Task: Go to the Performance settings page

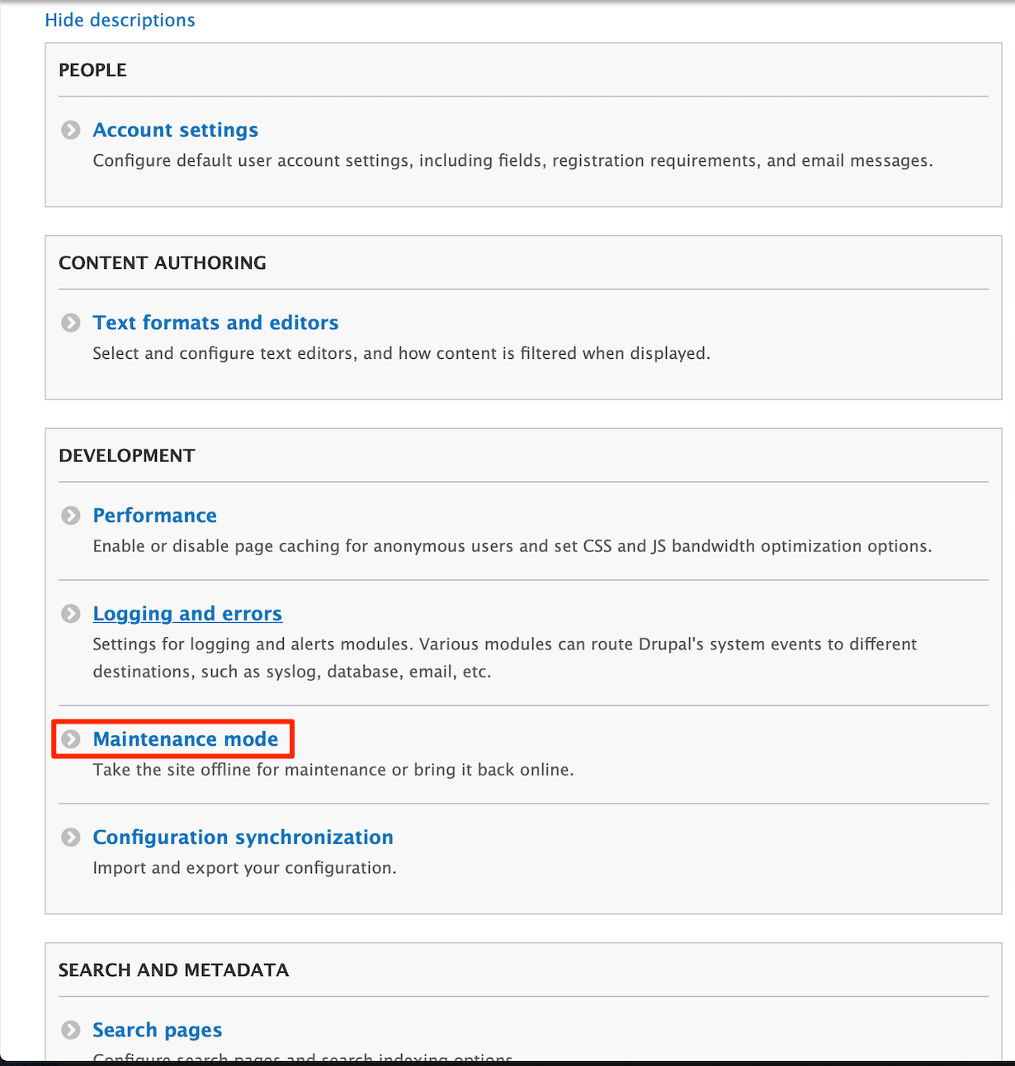Action: point(154,516)
